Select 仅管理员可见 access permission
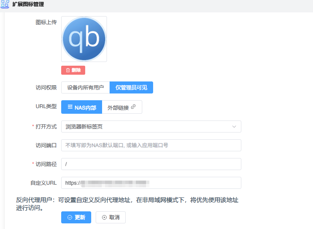 coord(131,87)
